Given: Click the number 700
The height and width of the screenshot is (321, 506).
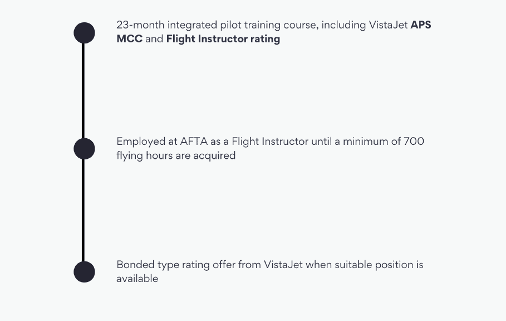Looking at the screenshot, I should click(x=414, y=142).
